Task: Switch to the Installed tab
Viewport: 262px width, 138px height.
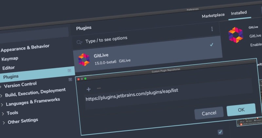Action: coord(239,13)
